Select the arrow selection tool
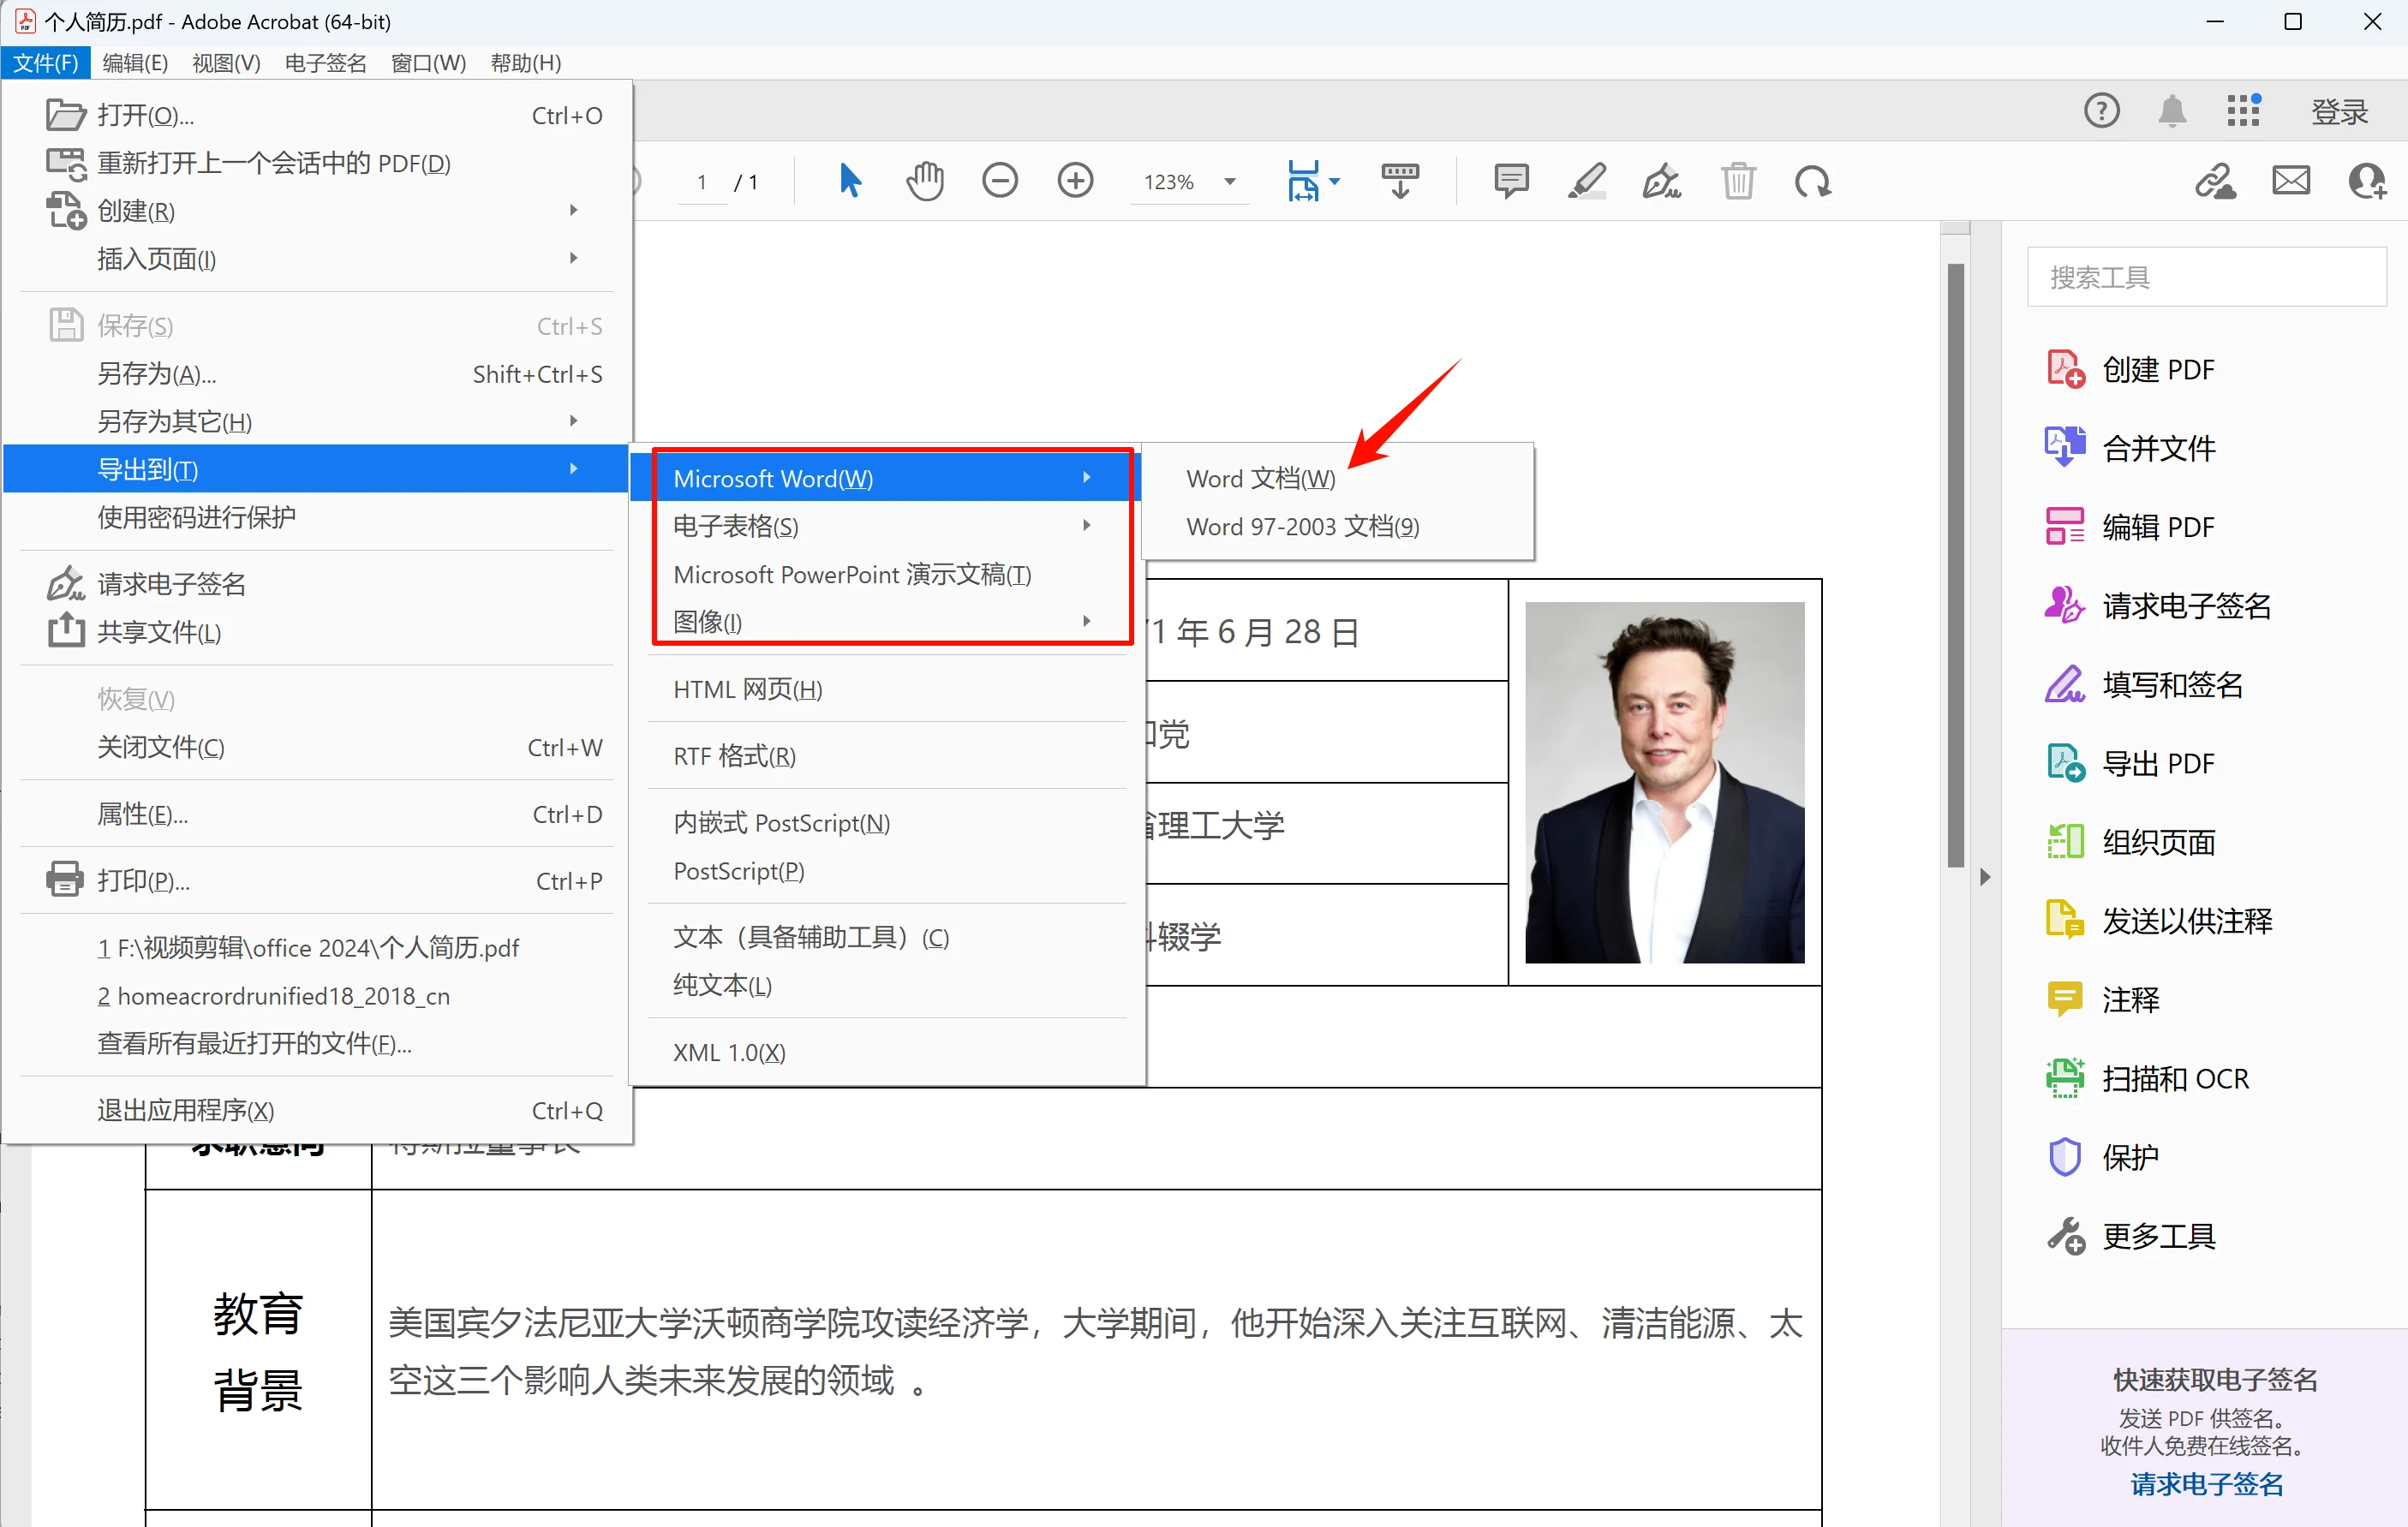The height and width of the screenshot is (1527, 2408). 850,181
